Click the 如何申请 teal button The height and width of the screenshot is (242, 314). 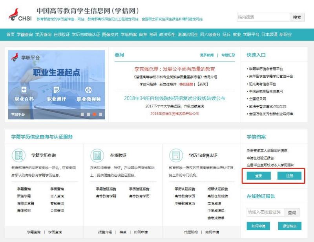click(x=258, y=226)
